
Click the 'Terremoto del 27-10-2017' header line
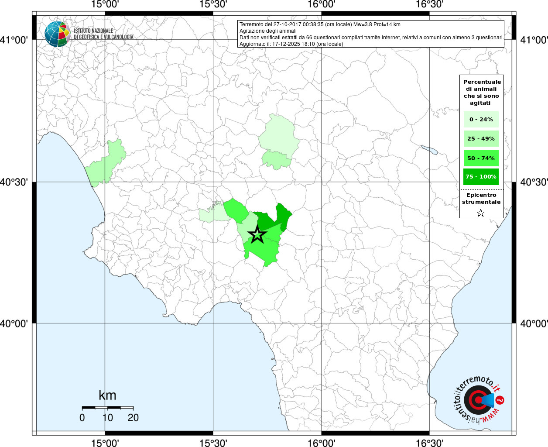pyautogui.click(x=320, y=24)
